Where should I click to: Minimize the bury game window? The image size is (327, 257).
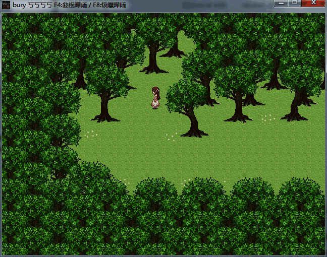tap(282, 4)
